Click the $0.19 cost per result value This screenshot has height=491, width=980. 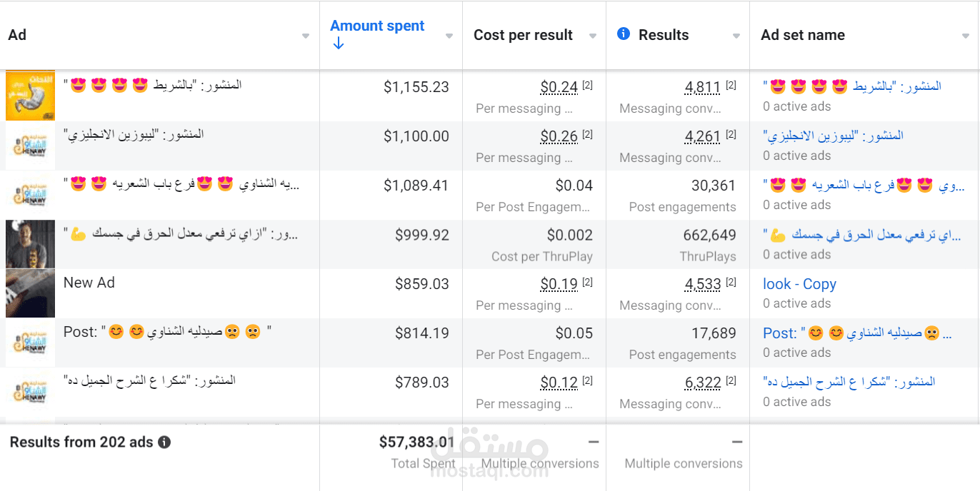[559, 285]
